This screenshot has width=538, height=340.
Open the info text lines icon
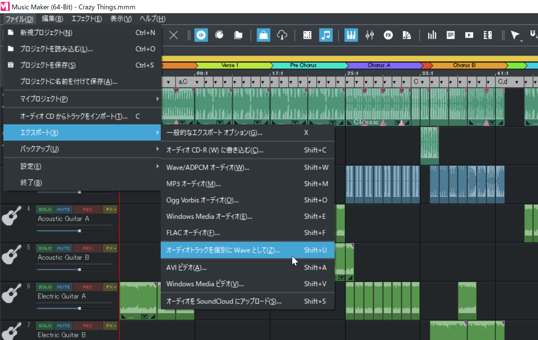pos(451,35)
